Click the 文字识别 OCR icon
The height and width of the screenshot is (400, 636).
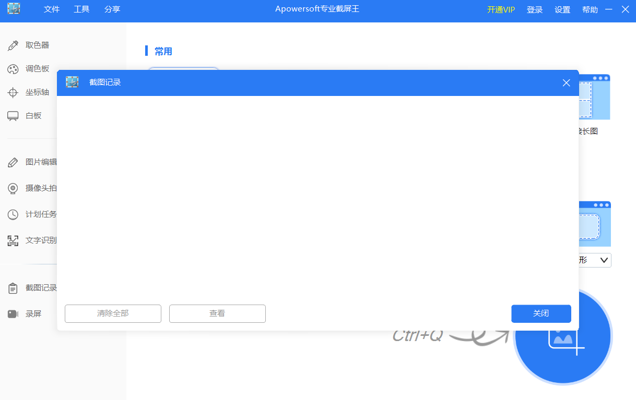coord(13,240)
